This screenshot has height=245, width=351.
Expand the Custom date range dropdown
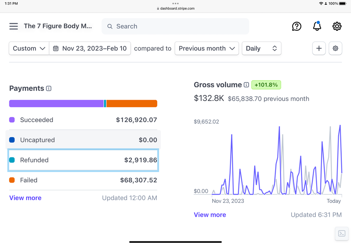(x=29, y=48)
